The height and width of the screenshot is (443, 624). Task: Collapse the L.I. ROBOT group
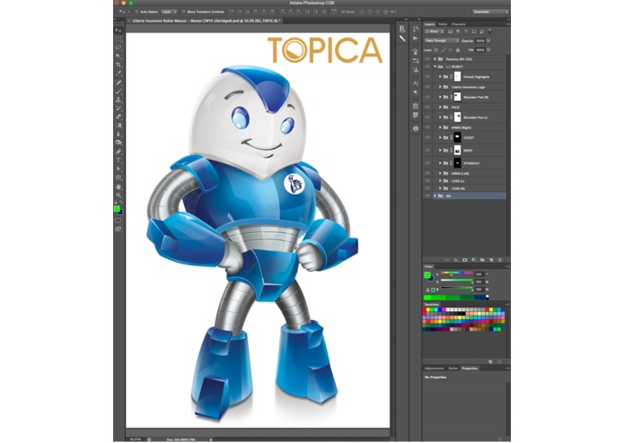pos(435,66)
